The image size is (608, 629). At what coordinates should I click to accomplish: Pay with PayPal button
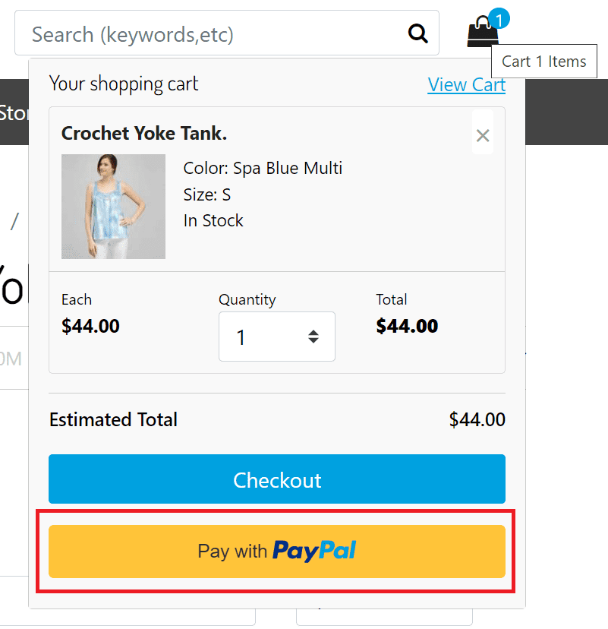point(277,551)
